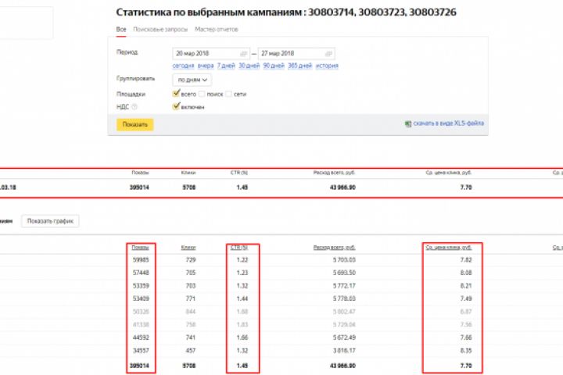
Task: Click the impressions value 53359
Action: point(141,286)
